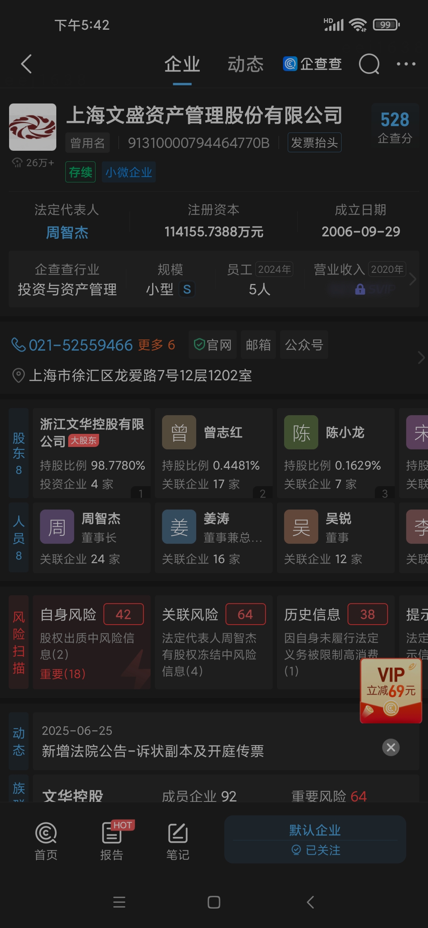The height and width of the screenshot is (928, 428).
Task: Select the 企业 tab
Action: pyautogui.click(x=182, y=64)
